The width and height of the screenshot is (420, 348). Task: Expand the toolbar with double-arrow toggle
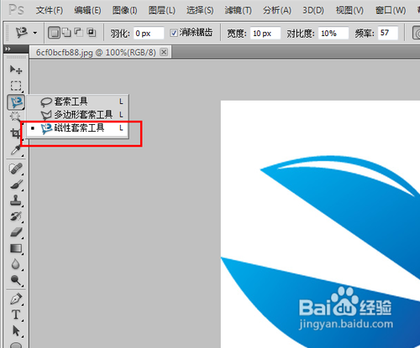pyautogui.click(x=8, y=49)
